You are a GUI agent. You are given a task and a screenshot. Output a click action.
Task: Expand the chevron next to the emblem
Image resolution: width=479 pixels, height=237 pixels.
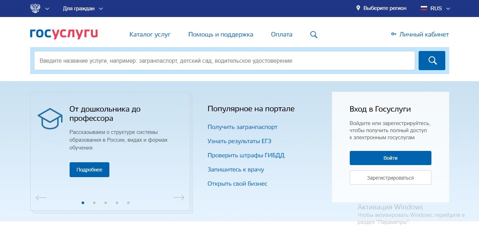pyautogui.click(x=48, y=9)
